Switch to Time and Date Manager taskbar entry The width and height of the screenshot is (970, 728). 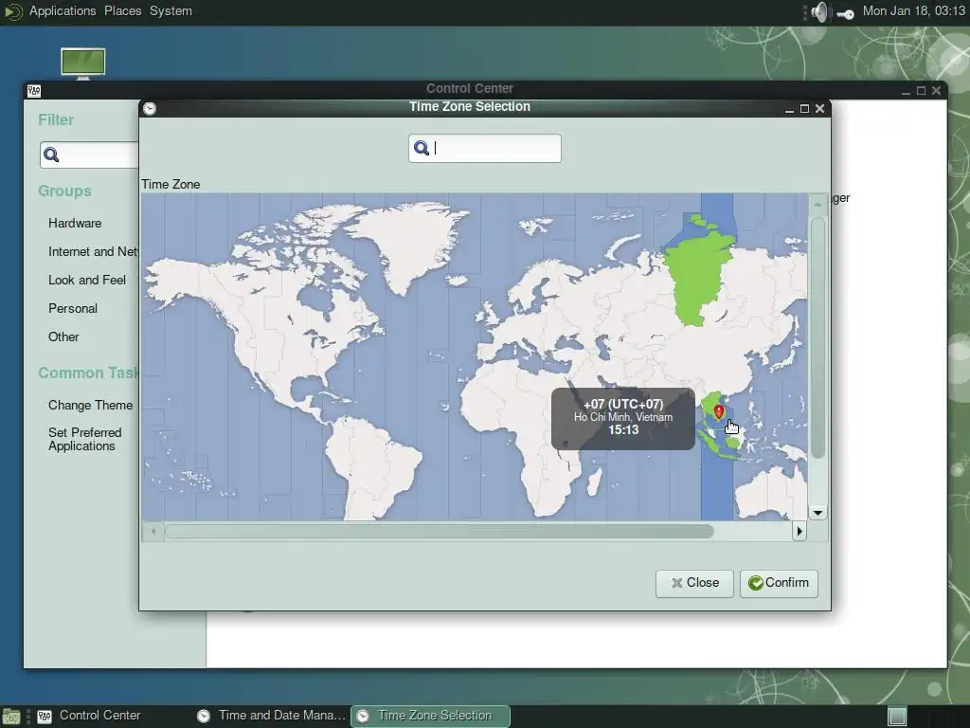pyautogui.click(x=272, y=716)
